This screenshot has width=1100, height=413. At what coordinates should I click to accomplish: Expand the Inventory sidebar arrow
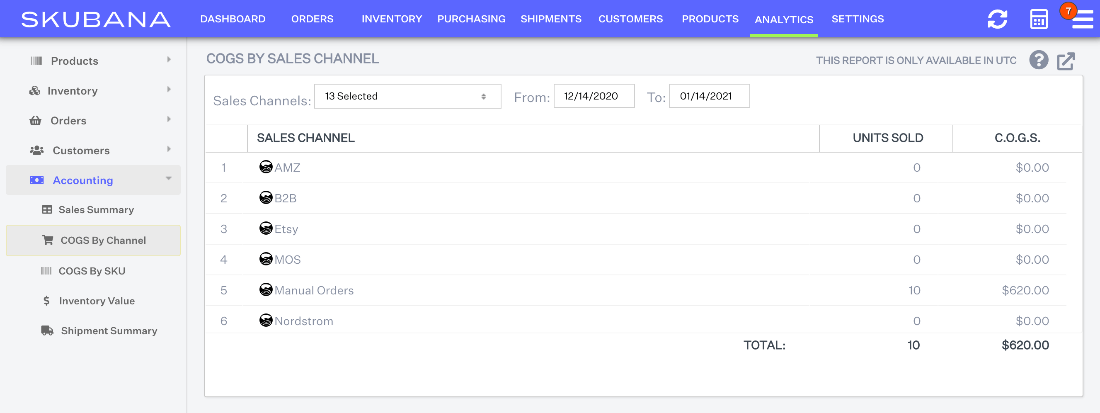[x=169, y=89]
